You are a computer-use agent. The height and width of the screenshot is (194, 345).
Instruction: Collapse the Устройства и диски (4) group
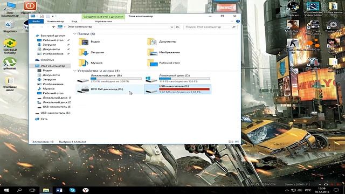click(74, 71)
